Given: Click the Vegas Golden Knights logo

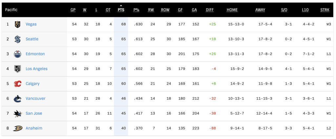Looking at the screenshot, I should click(x=17, y=25).
